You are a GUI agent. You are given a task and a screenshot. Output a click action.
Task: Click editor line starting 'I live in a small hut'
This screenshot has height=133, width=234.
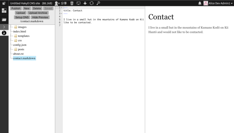click(x=103, y=19)
